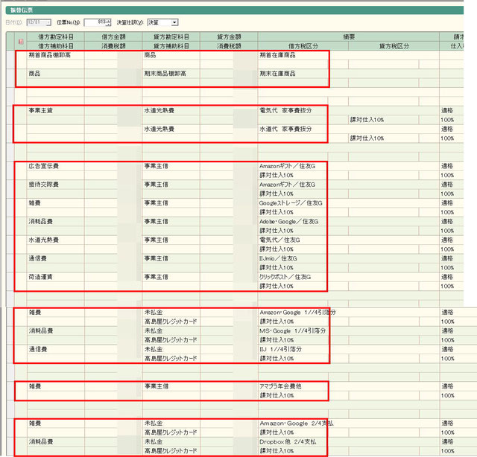Select the 広告宣伝費 debit account cell
477x457 pixels.
pyautogui.click(x=56, y=166)
